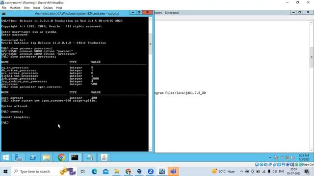Open Zoom on host taskbar
The height and width of the screenshot is (176, 314).
[x=151, y=172]
